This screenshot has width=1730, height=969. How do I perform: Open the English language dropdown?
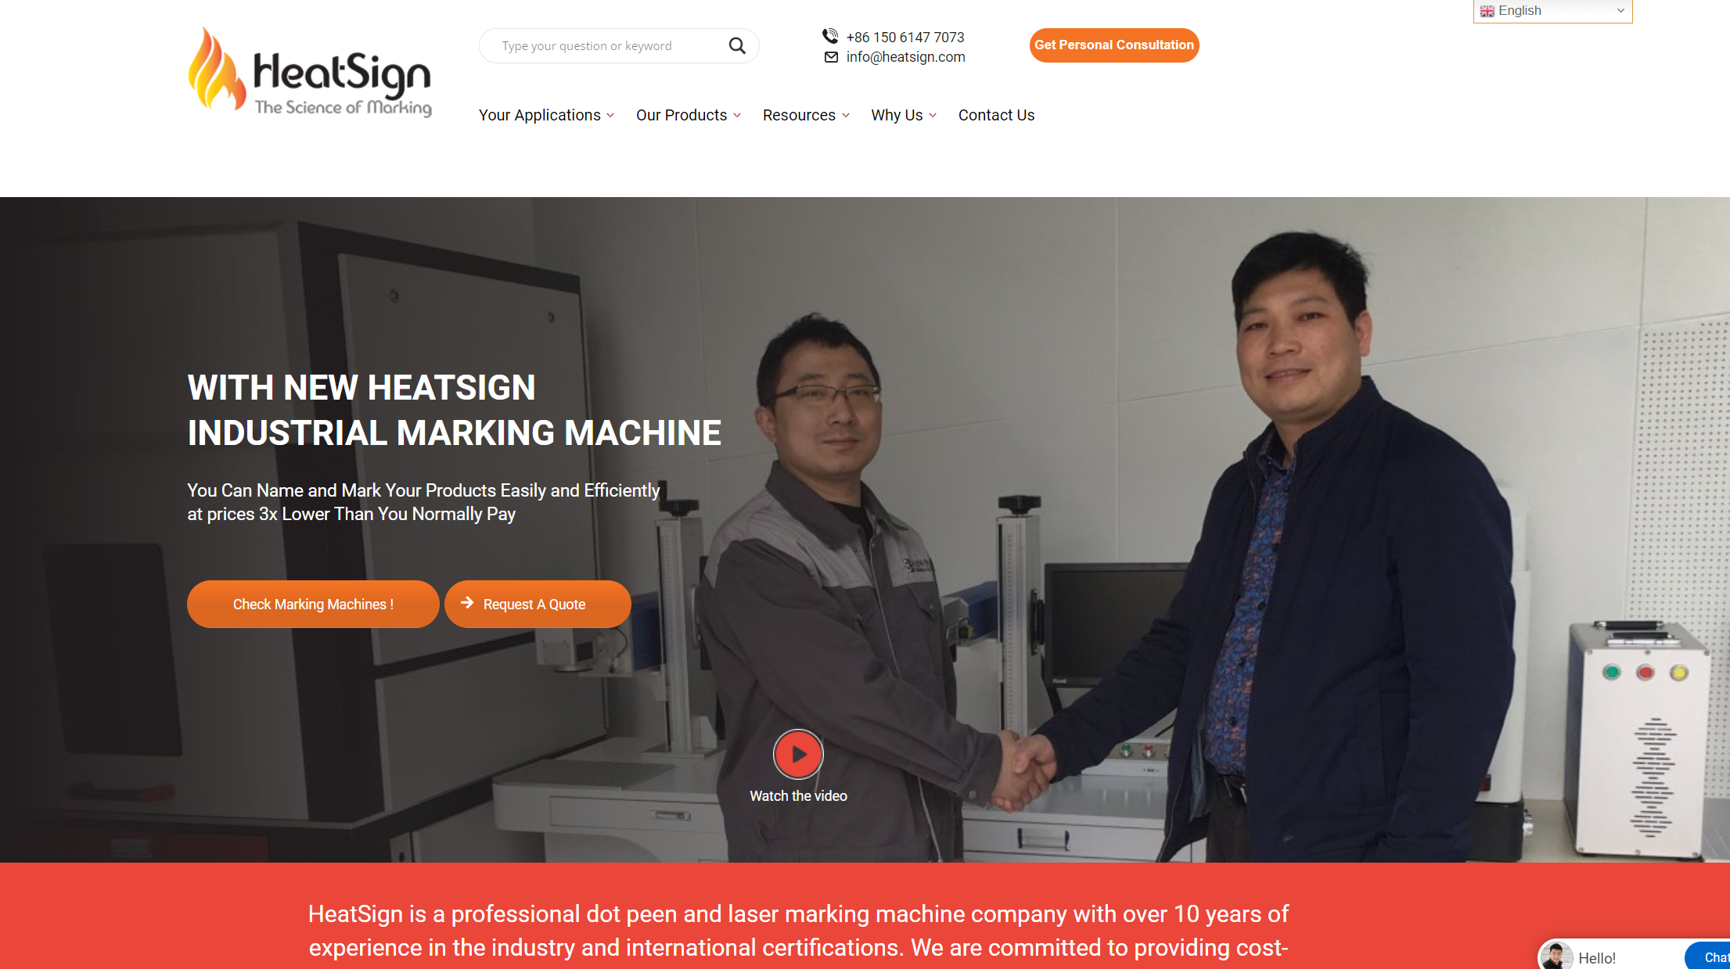pos(1552,11)
